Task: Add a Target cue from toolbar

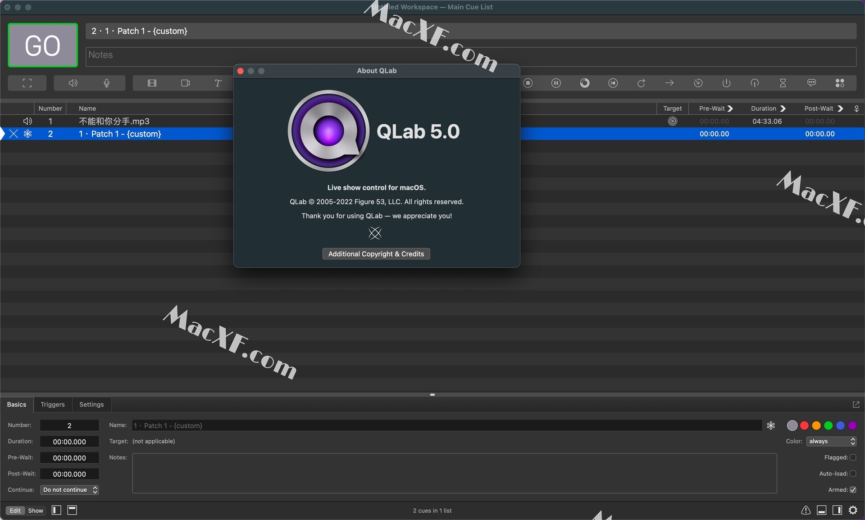Action: (x=698, y=83)
